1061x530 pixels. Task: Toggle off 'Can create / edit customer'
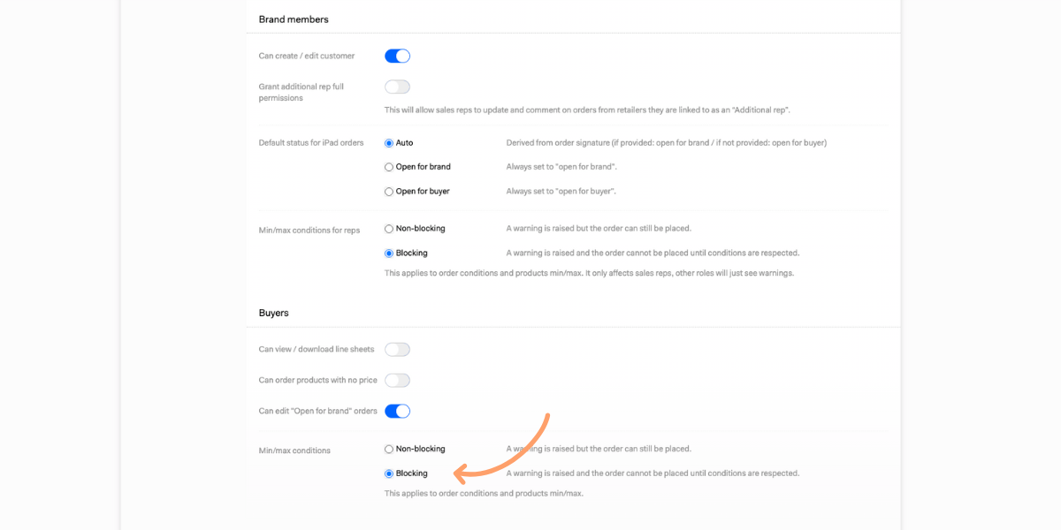397,57
